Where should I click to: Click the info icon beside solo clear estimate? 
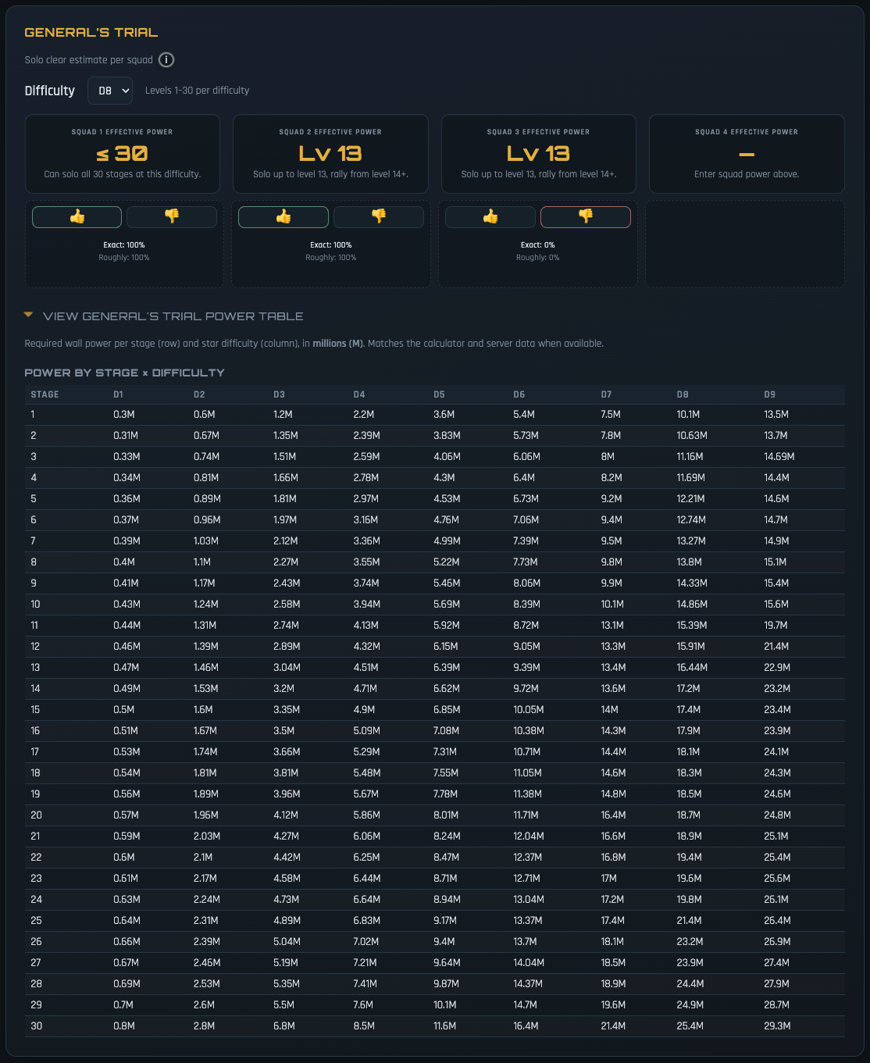pyautogui.click(x=166, y=60)
